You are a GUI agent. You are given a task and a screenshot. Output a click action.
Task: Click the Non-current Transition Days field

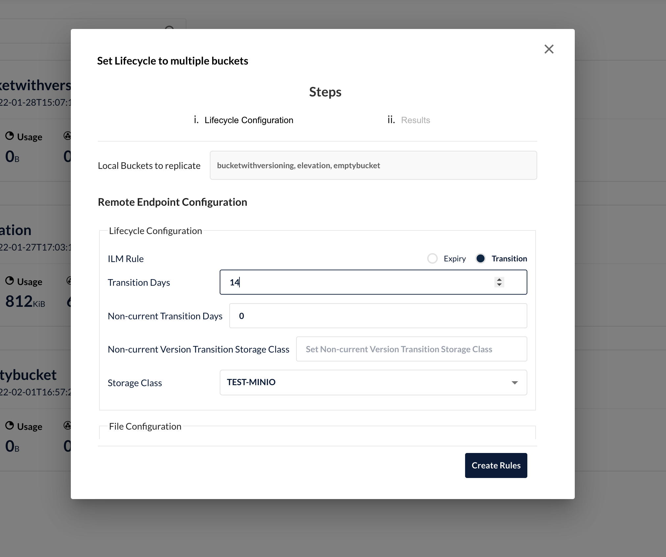click(x=378, y=316)
